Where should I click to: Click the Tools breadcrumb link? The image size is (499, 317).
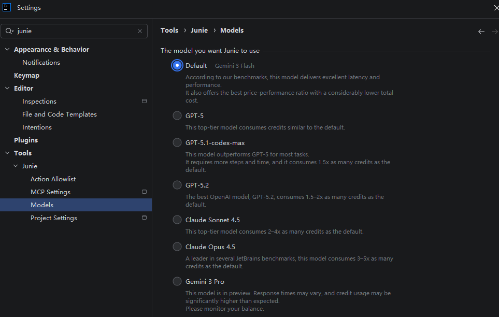pos(169,31)
